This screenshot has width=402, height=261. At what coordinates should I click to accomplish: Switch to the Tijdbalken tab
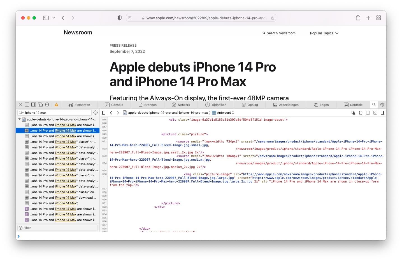(x=216, y=105)
